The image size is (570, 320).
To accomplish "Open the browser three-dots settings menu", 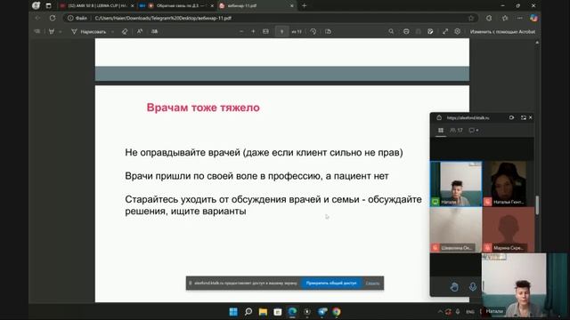I will [x=520, y=18].
